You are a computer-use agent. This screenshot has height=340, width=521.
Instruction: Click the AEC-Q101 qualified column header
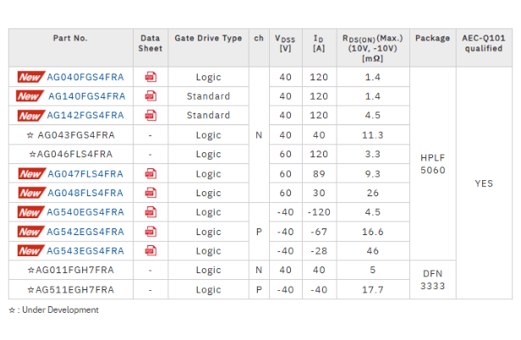tap(484, 43)
